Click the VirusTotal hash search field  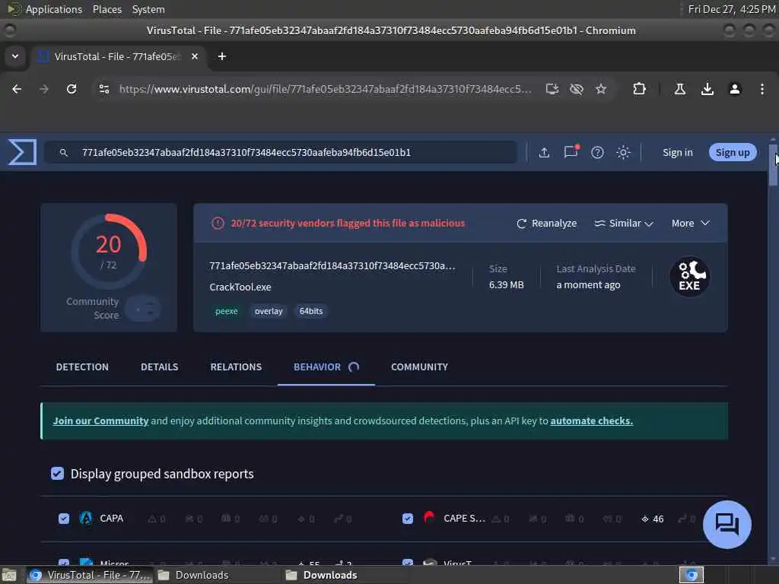pos(281,152)
